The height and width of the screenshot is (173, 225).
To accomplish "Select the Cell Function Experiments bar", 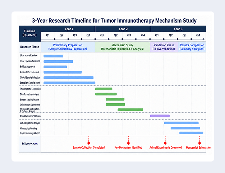I will click(115, 104).
